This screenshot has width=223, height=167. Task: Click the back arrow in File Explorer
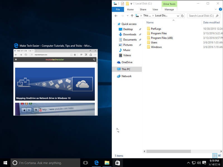pyautogui.click(x=115, y=16)
